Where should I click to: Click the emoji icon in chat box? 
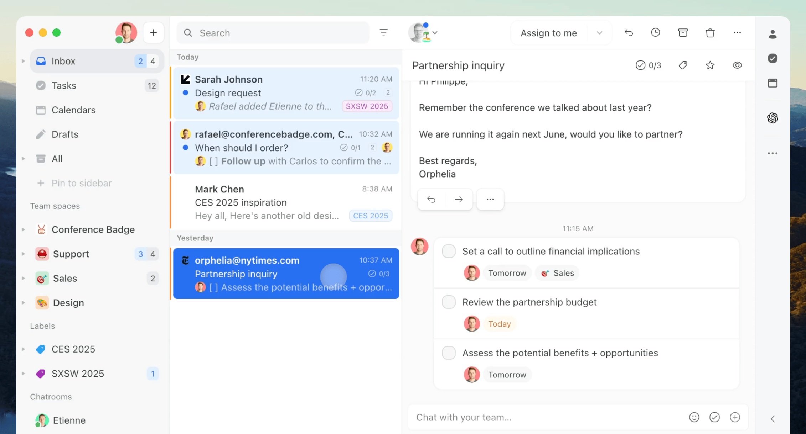694,417
